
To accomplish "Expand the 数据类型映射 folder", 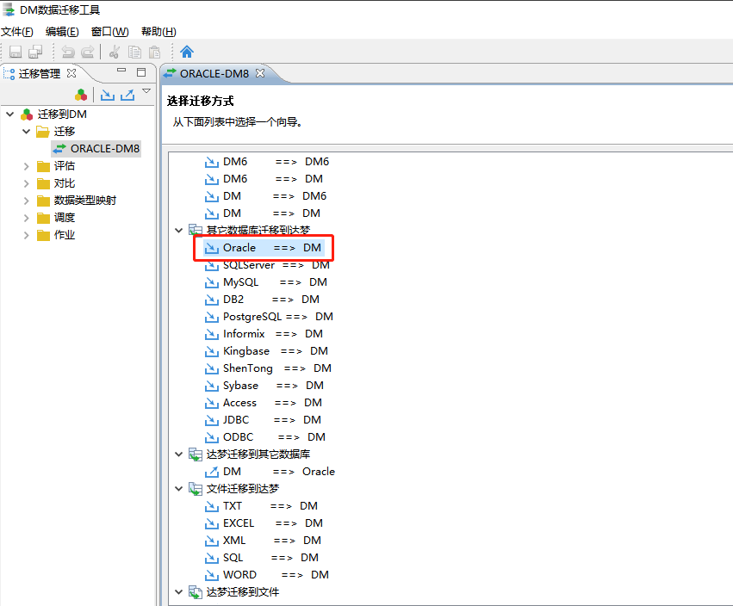I will pos(27,201).
